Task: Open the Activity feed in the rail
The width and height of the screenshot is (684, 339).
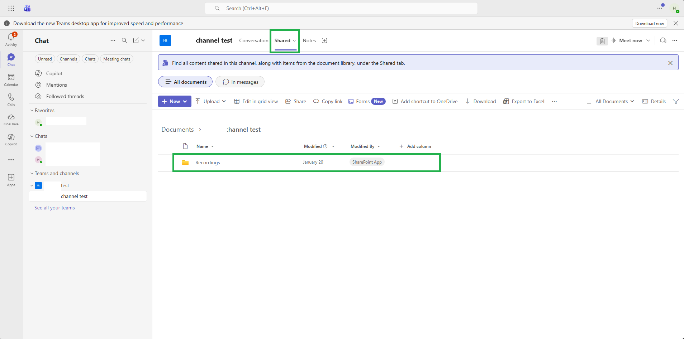Action: pyautogui.click(x=11, y=39)
